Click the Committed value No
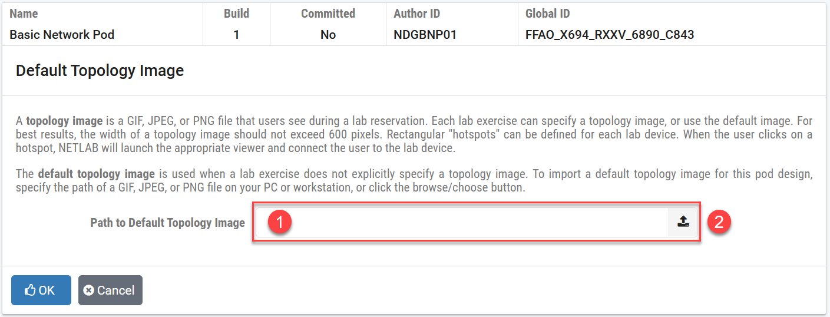Image resolution: width=830 pixels, height=317 pixels. coord(328,35)
